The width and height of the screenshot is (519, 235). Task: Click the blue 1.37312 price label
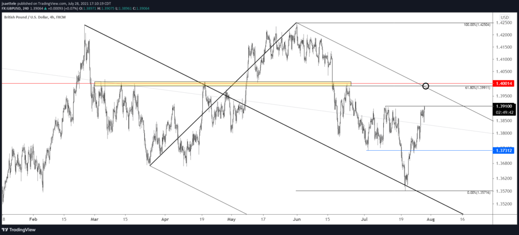point(504,150)
